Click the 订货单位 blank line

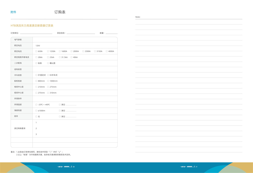(x=36, y=33)
